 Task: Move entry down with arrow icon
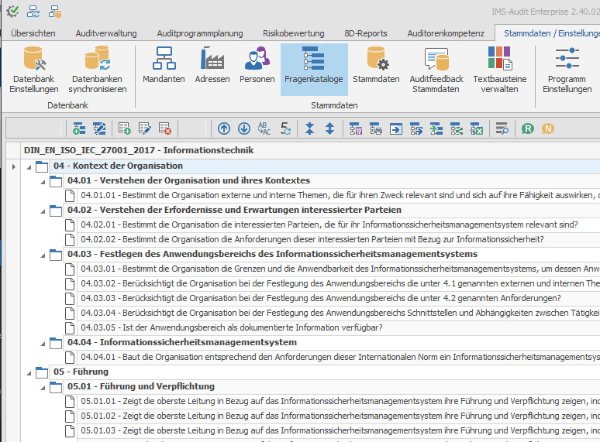click(244, 128)
